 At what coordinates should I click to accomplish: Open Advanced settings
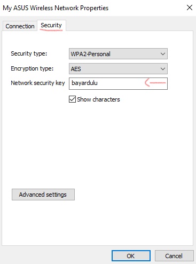coord(43,195)
